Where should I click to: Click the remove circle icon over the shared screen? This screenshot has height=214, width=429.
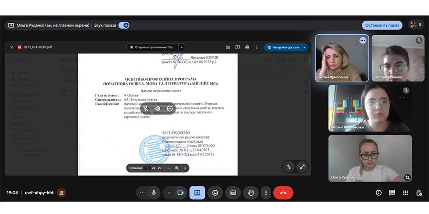tap(169, 108)
